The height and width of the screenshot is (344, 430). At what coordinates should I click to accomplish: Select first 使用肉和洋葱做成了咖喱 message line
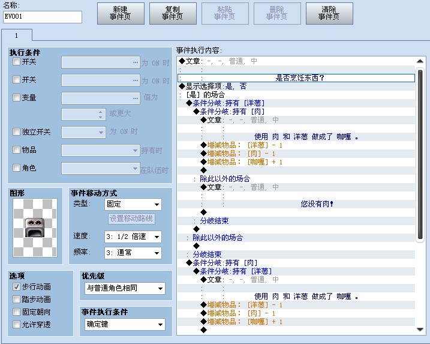pyautogui.click(x=296, y=137)
